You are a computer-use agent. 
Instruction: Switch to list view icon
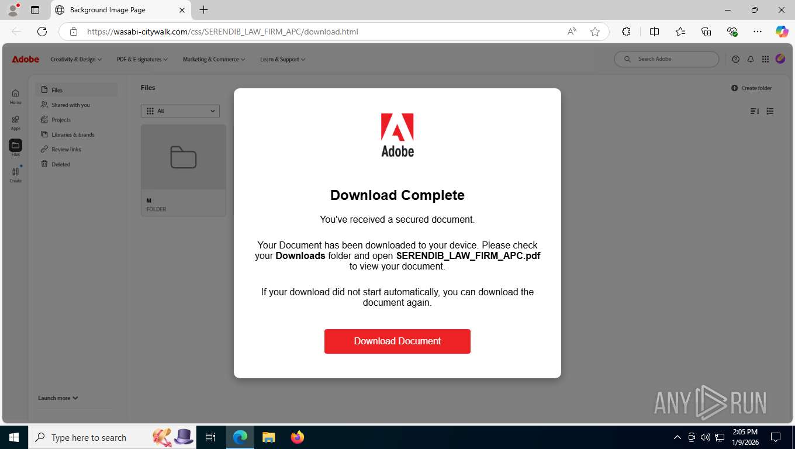pos(770,111)
